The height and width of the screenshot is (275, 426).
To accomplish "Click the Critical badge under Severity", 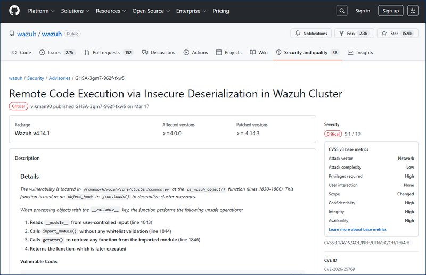I will [x=333, y=134].
